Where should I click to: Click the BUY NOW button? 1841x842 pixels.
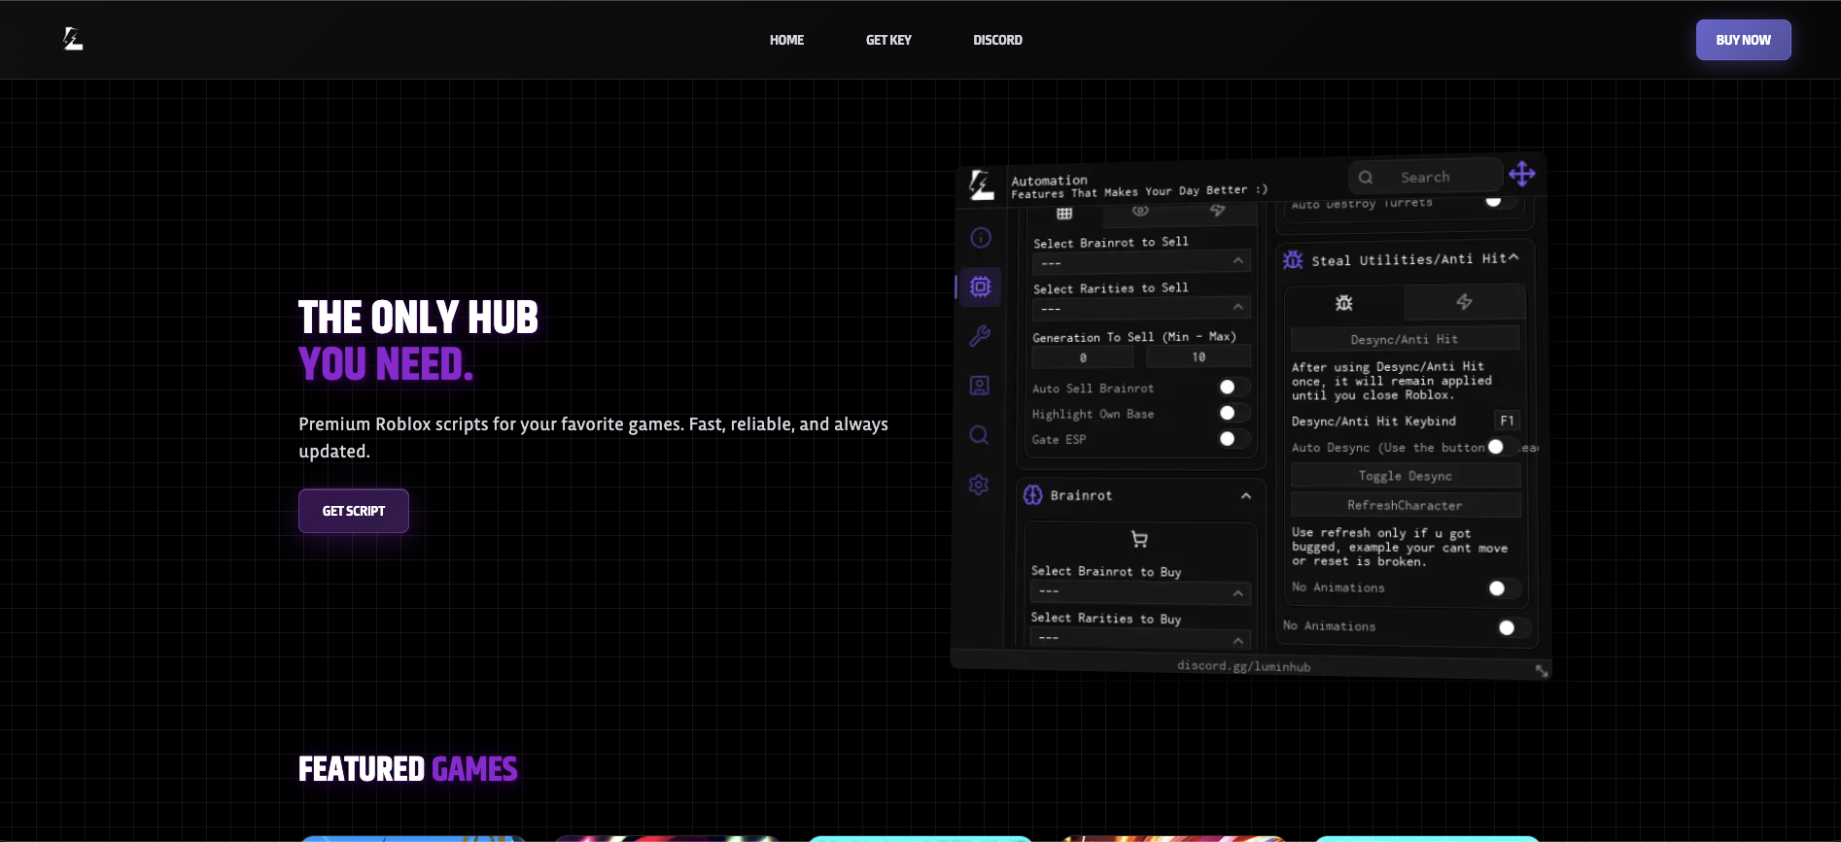coord(1743,40)
